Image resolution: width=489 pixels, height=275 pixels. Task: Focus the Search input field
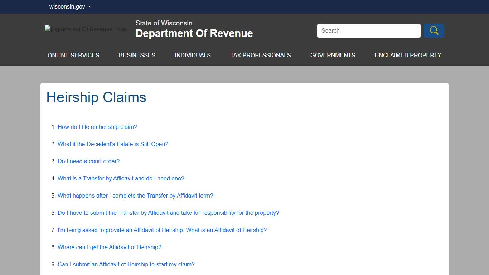coord(368,31)
